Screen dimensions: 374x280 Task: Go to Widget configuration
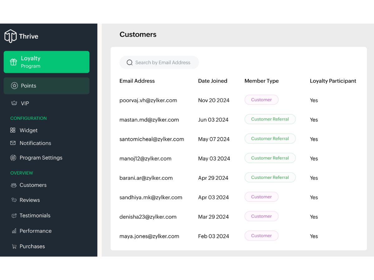(28, 130)
